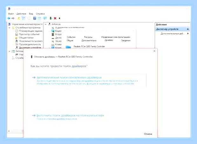Open the Вид menu

tap(31, 14)
